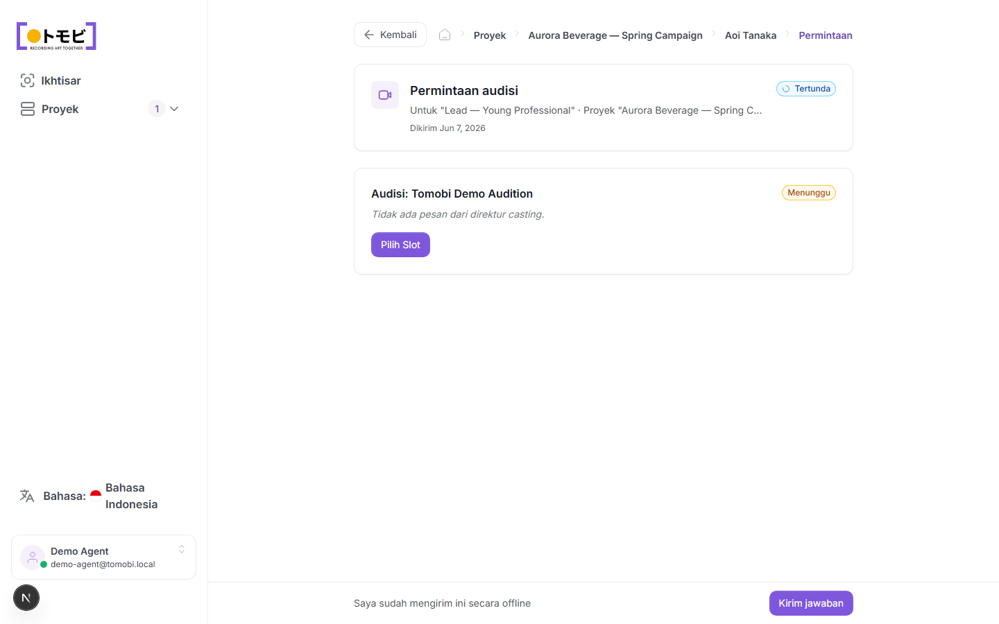Click the Demo Agent avatar icon

click(x=32, y=557)
